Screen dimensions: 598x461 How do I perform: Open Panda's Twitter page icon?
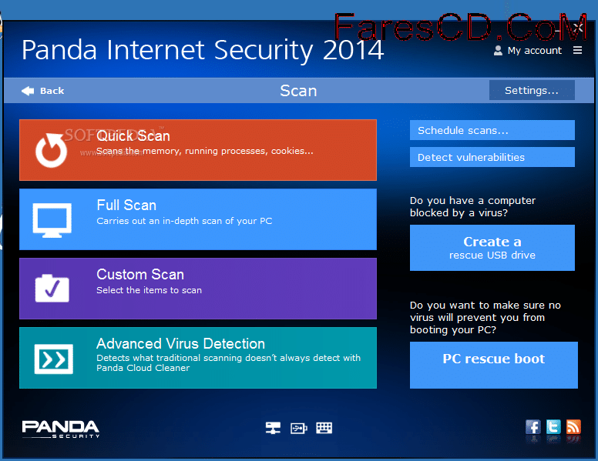pyautogui.click(x=553, y=427)
